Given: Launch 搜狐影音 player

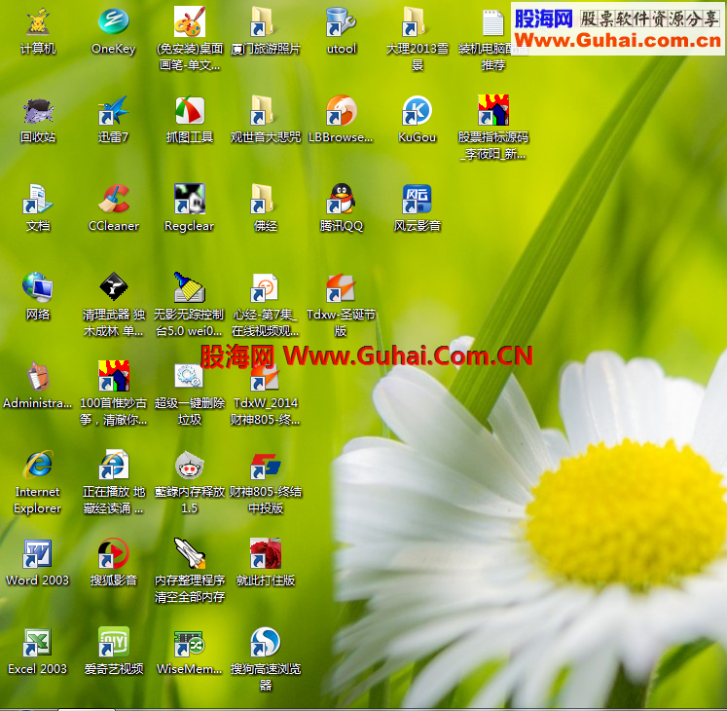Looking at the screenshot, I should pos(114,553).
